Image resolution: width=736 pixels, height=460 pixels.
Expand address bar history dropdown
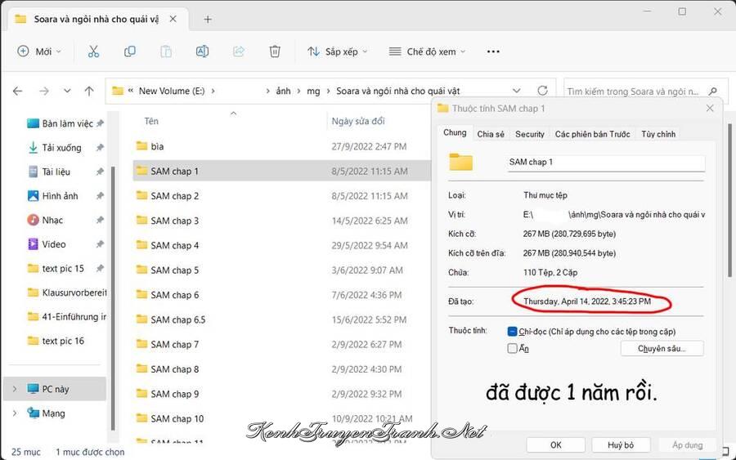(x=516, y=91)
